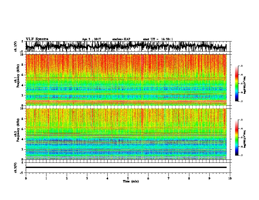Click time axis tick label "5" at bottom
Image resolution: width=259 pixels, height=200 pixels.
pos(128,178)
